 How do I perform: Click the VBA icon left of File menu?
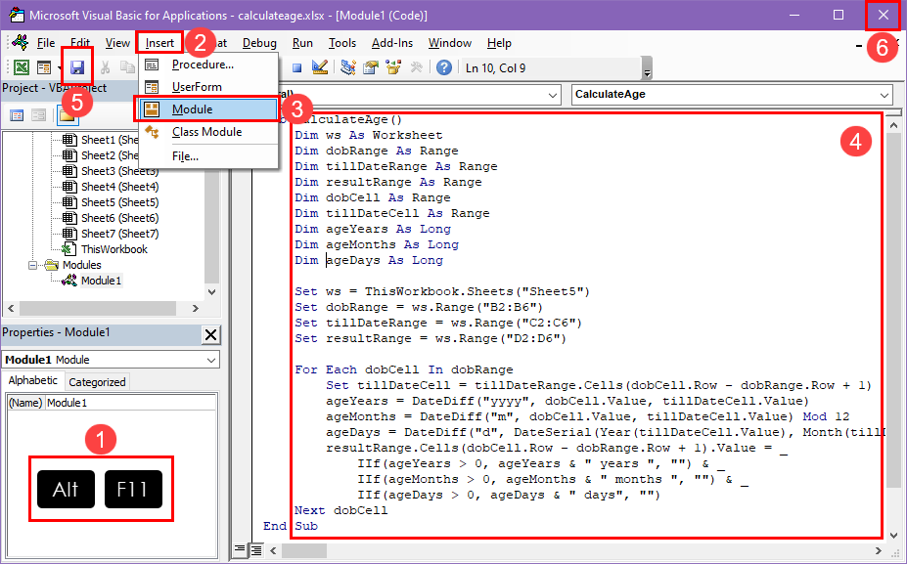coord(21,43)
